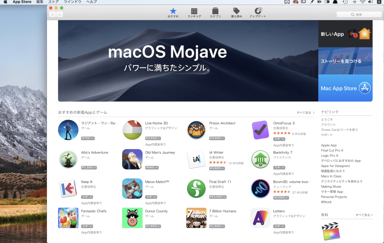Viewport: 384px width, 243px height.
Task: Click the ¥1,600 button for Donut County
Action: pos(153,226)
